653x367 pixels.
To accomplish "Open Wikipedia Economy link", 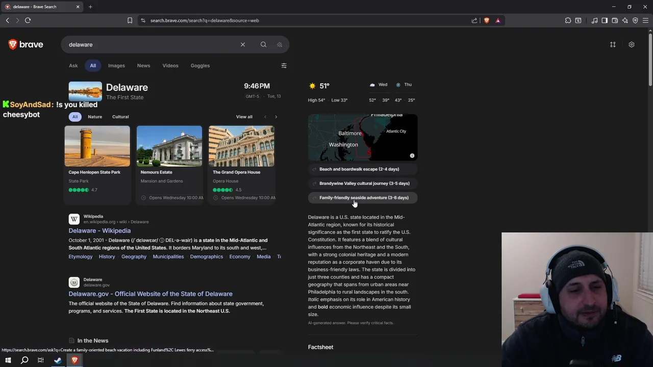I will click(240, 256).
